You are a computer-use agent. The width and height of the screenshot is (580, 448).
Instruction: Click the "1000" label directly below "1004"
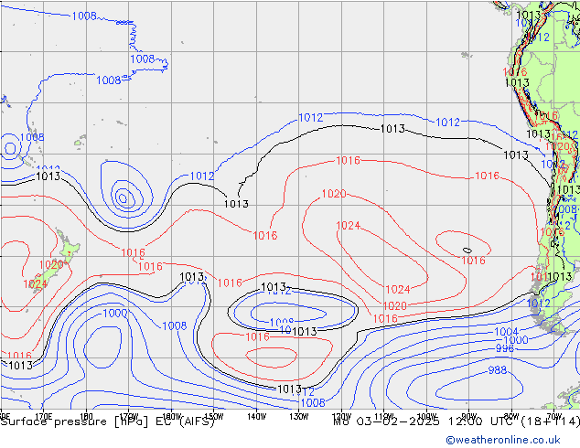coord(516,340)
